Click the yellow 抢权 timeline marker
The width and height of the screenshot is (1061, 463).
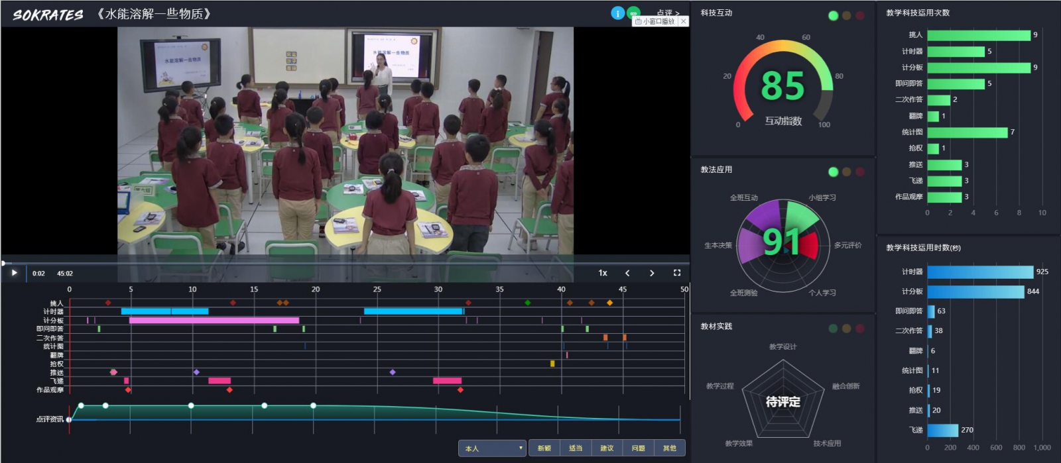(x=552, y=364)
